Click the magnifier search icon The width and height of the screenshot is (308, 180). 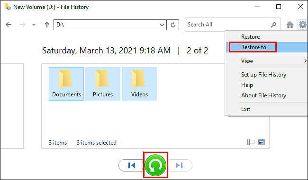273,25
